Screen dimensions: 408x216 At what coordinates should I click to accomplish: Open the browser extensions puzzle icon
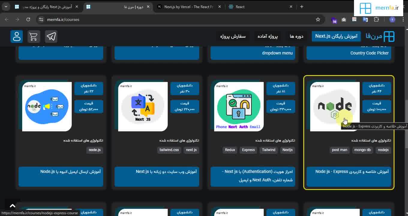[376, 19]
